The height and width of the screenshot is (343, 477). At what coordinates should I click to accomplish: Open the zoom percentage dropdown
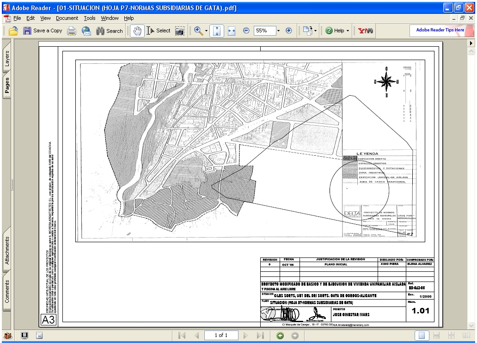279,31
